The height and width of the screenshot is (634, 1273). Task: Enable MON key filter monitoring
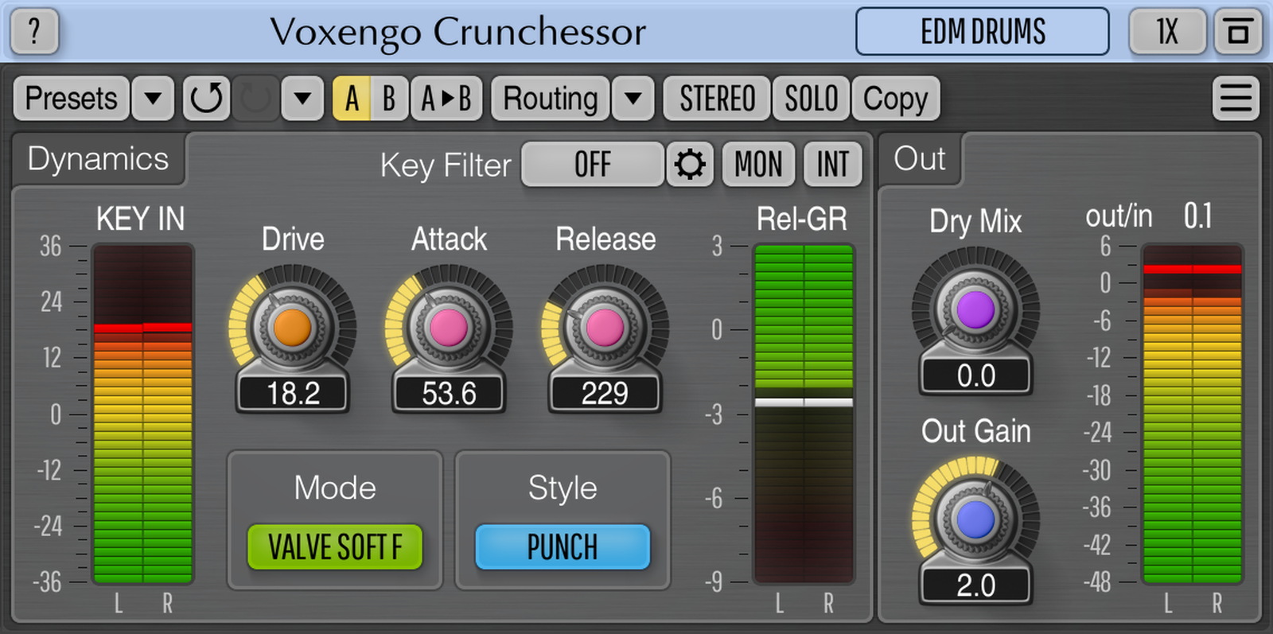[x=758, y=165]
